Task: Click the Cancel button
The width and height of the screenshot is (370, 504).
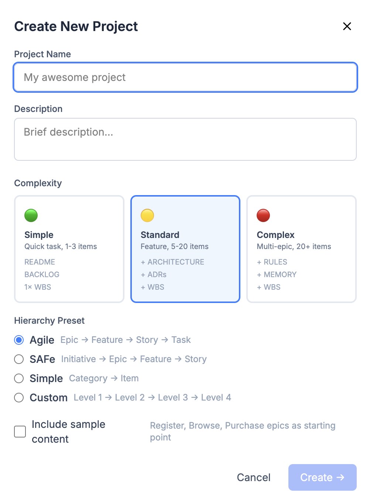Action: tap(254, 477)
